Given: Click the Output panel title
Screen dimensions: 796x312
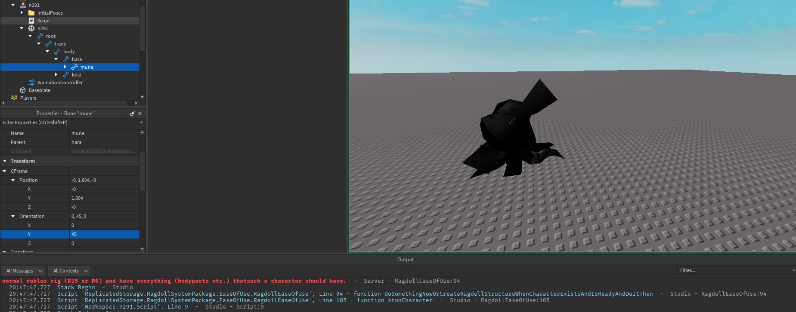Looking at the screenshot, I should coord(405,260).
